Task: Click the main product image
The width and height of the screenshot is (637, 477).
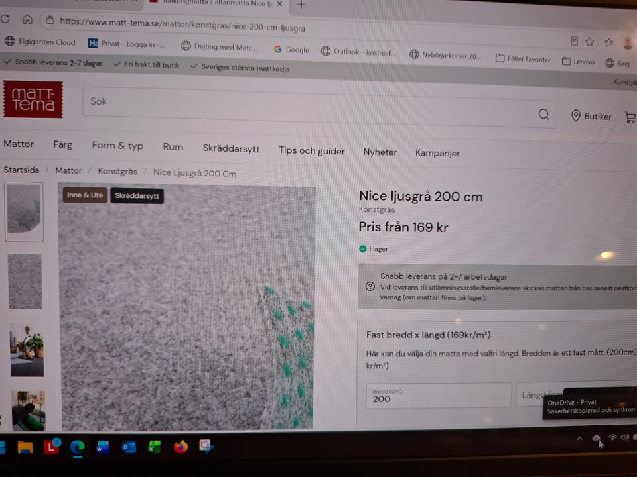Action: pyautogui.click(x=187, y=307)
